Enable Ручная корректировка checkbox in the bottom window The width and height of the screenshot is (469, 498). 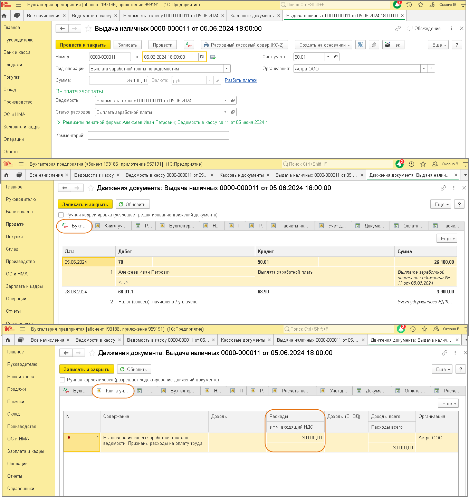pyautogui.click(x=63, y=380)
